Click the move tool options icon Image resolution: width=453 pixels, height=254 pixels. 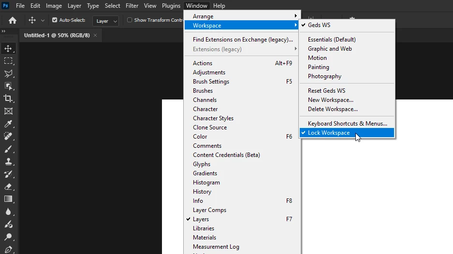(32, 20)
